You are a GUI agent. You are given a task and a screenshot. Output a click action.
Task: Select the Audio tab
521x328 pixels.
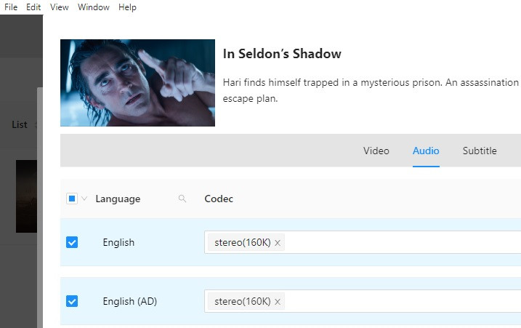(x=426, y=151)
